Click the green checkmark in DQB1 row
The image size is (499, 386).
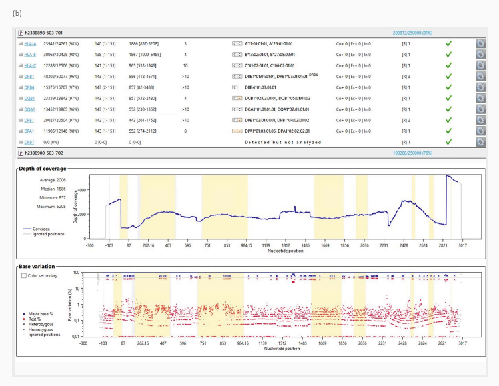click(450, 99)
